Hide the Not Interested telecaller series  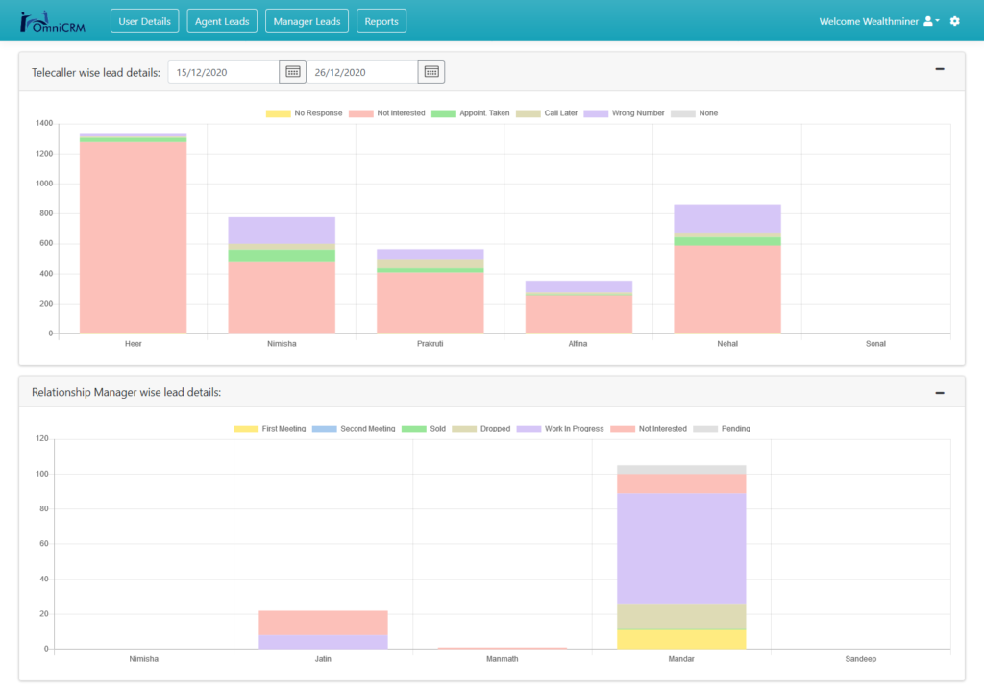387,113
